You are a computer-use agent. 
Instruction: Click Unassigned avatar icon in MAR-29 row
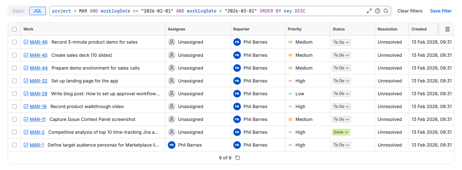[x=172, y=94]
